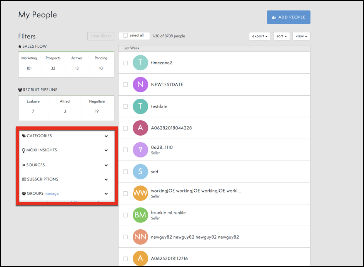
Task: Check the select all checkbox
Action: pyautogui.click(x=125, y=36)
